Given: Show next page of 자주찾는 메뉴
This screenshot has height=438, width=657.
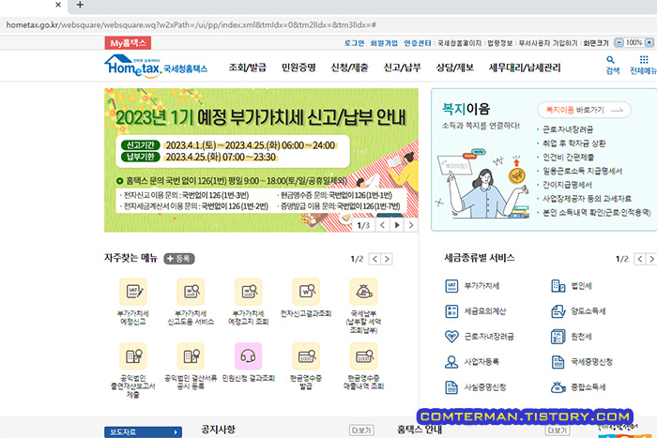Looking at the screenshot, I should [387, 259].
